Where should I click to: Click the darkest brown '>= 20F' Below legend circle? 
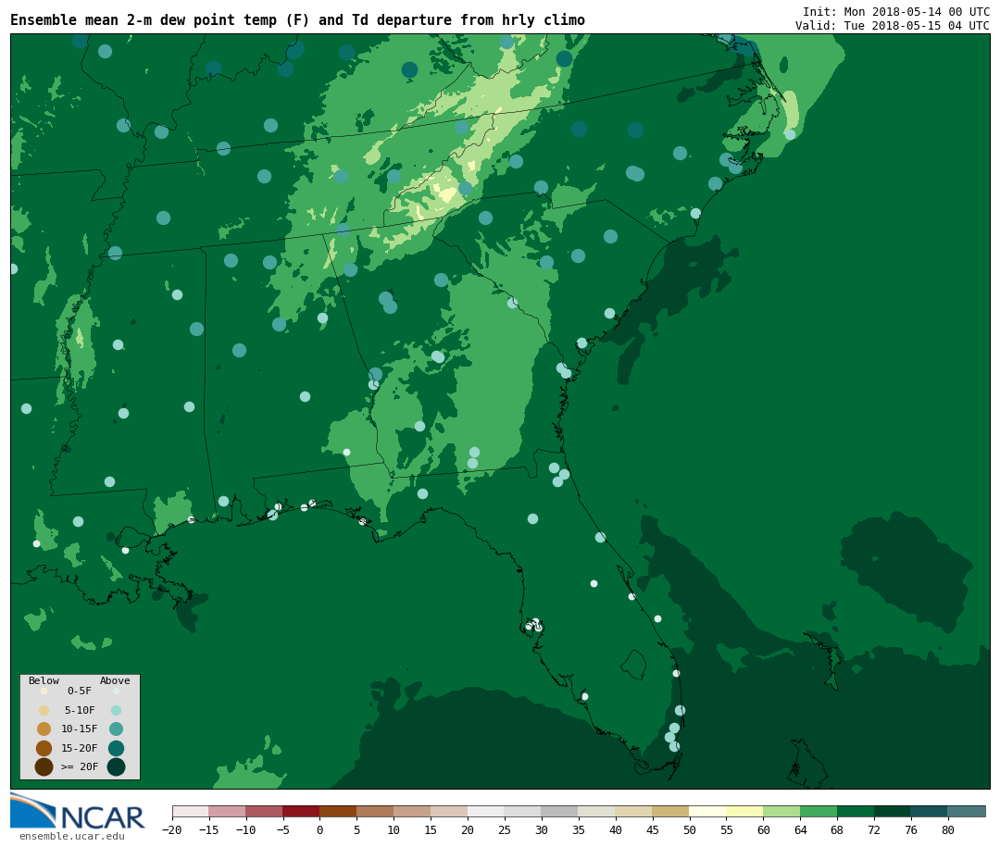[44, 766]
